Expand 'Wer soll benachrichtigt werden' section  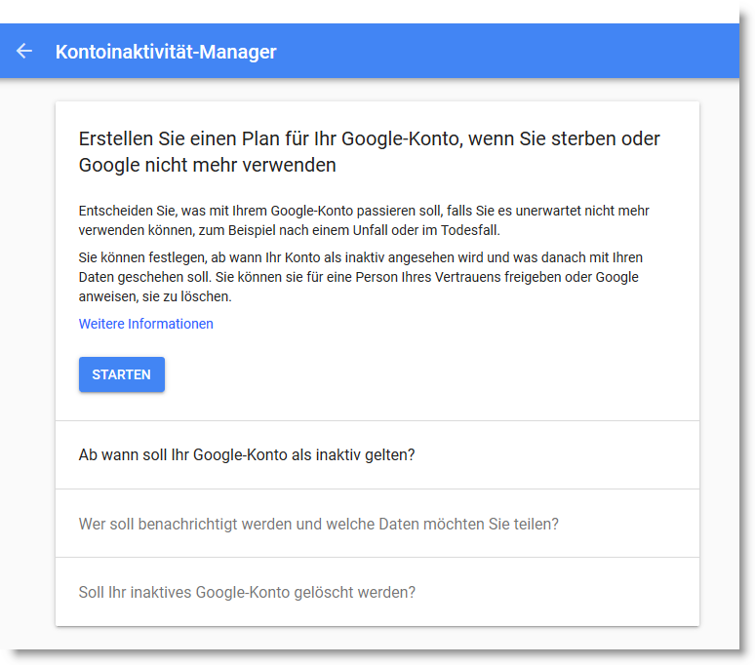click(377, 524)
